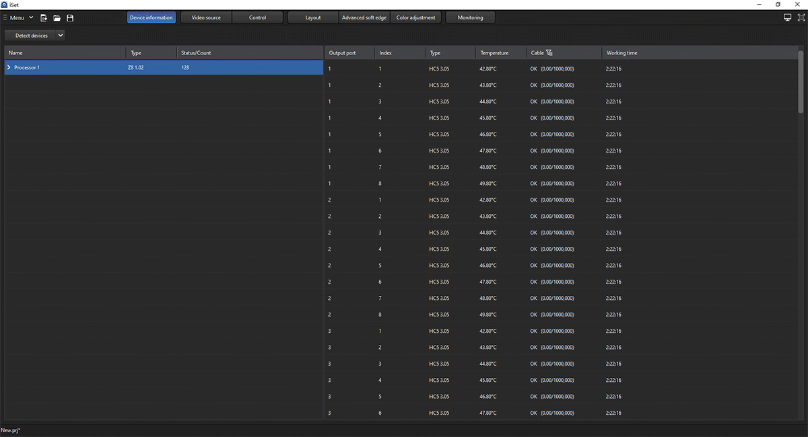808x437 pixels.
Task: Click the filter icon beside the Cable header
Action: click(549, 52)
